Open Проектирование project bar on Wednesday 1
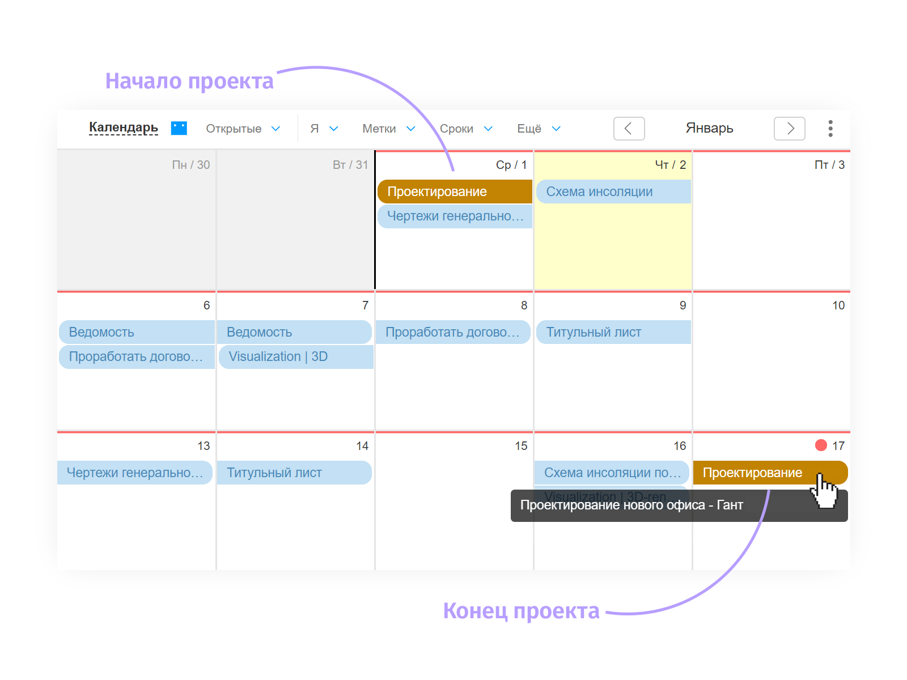Image resolution: width=907 pixels, height=680 pixels. [455, 192]
